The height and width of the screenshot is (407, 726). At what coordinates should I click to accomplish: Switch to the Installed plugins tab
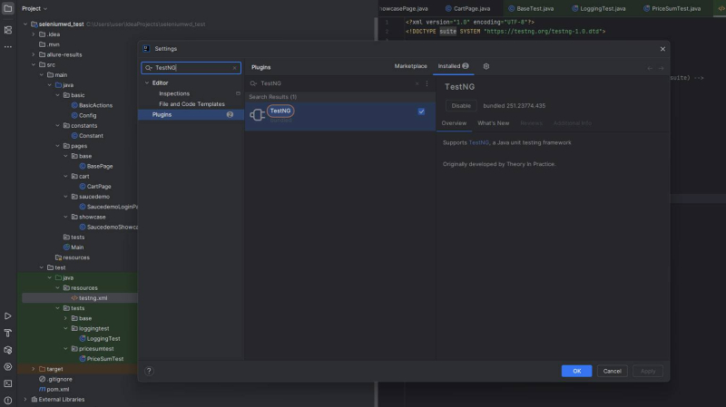(453, 66)
